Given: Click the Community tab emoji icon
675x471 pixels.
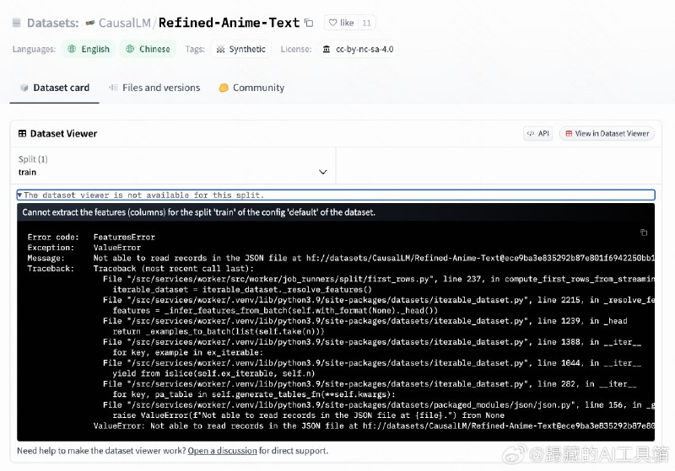Looking at the screenshot, I should (224, 88).
